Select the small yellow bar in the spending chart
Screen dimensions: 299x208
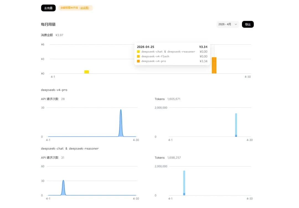click(87, 72)
